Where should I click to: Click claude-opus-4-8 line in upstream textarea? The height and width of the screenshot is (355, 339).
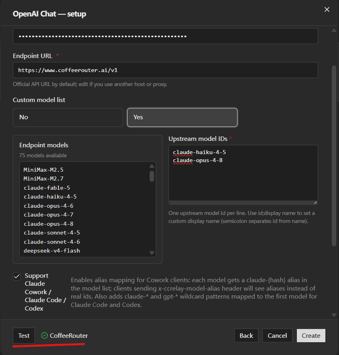[x=198, y=160]
